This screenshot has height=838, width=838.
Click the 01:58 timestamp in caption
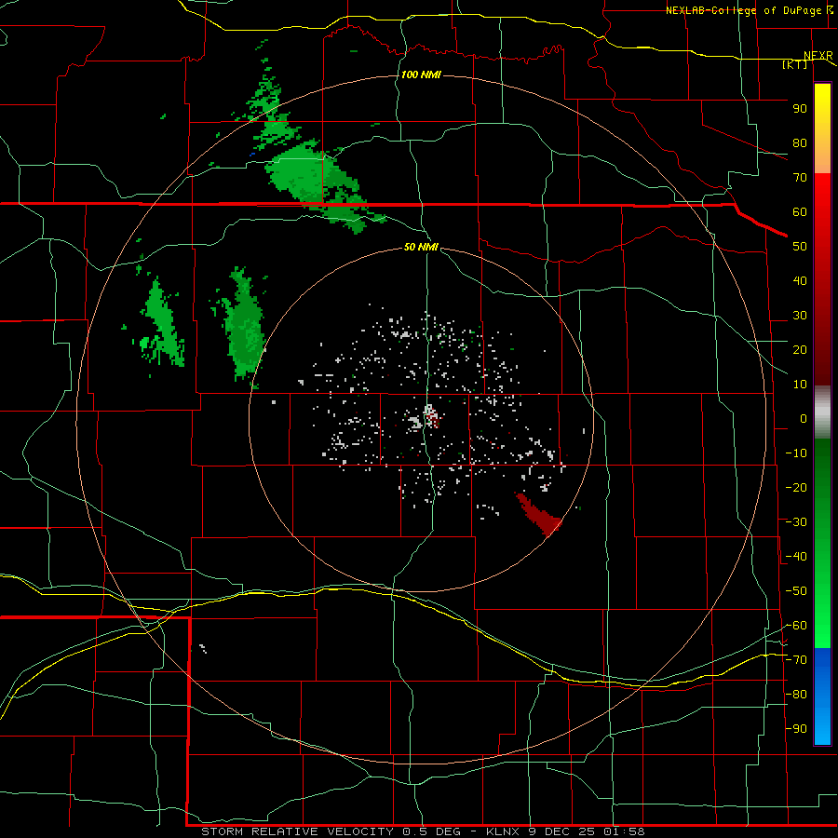(624, 831)
